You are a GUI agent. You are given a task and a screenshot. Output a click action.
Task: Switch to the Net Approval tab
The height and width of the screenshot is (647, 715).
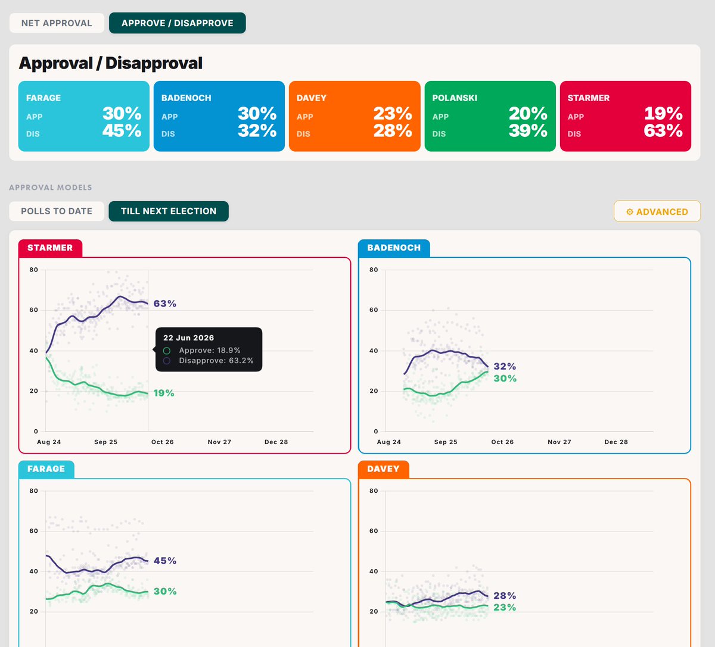(x=57, y=23)
